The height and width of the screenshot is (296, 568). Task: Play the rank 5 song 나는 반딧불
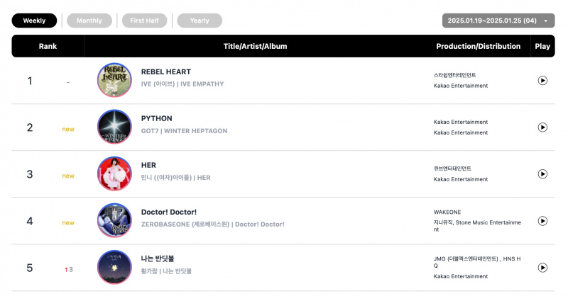[542, 268]
